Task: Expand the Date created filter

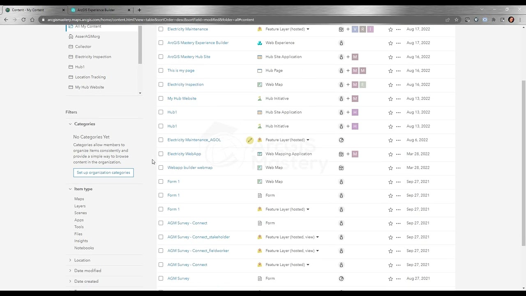Action: [x=70, y=281]
